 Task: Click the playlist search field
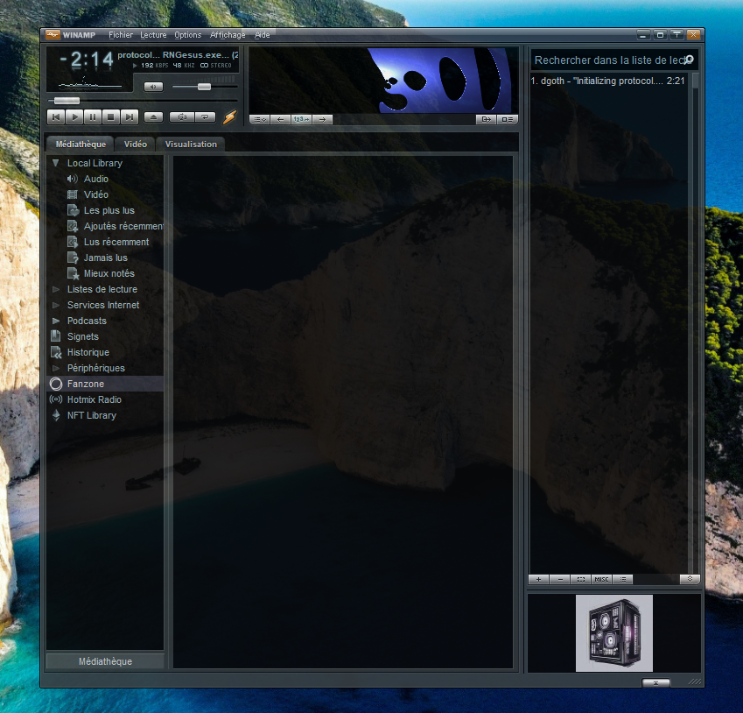tap(606, 60)
